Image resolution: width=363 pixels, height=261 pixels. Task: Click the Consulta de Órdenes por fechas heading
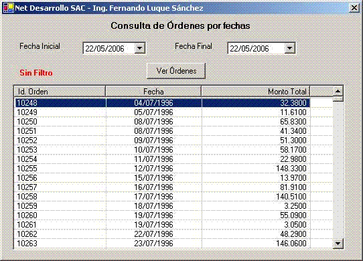coord(180,25)
